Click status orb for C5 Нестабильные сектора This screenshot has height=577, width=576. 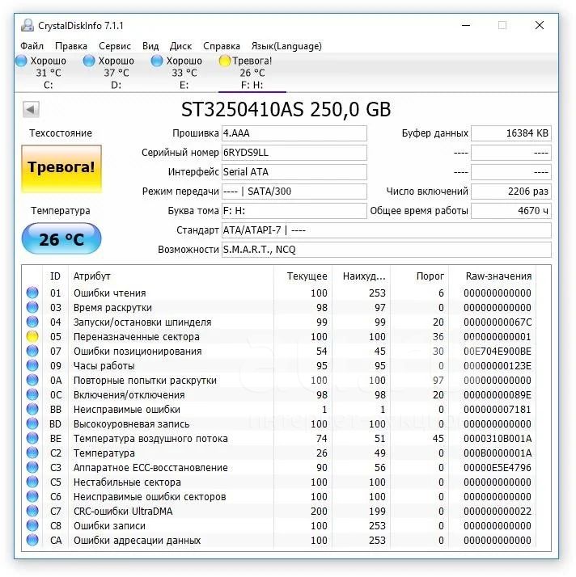[x=32, y=482]
